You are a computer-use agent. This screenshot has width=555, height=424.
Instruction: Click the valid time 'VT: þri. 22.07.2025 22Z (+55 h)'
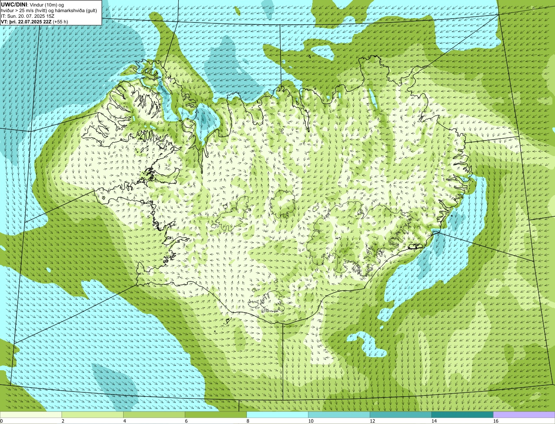[34, 22]
